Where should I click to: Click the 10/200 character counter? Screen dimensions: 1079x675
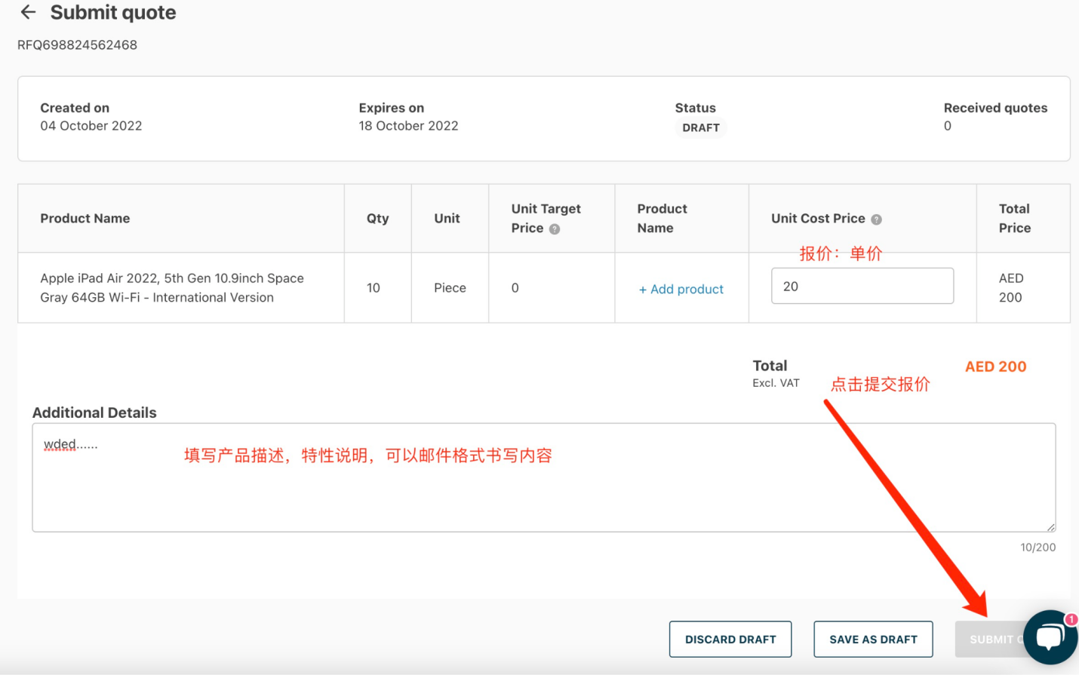coord(1037,548)
